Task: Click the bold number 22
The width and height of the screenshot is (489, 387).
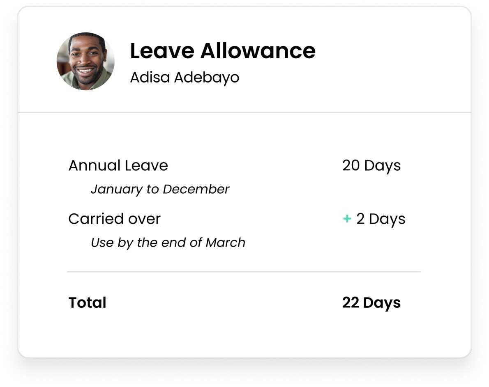Action: (x=351, y=302)
